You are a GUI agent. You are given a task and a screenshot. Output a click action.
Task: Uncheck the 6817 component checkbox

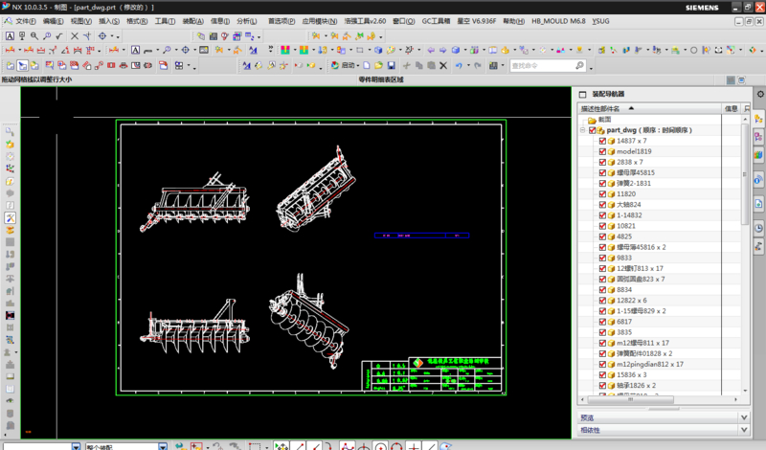(x=602, y=322)
